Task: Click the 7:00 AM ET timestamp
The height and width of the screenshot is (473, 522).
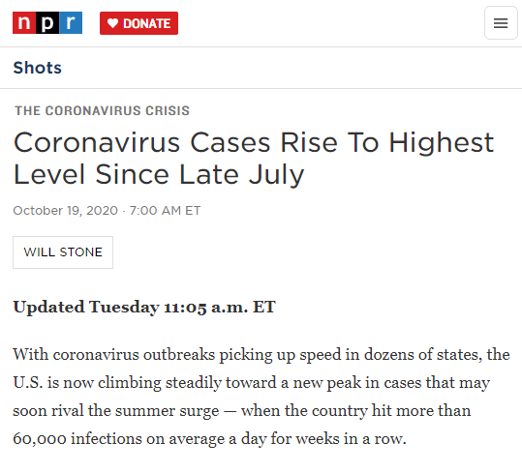Action: [x=165, y=211]
